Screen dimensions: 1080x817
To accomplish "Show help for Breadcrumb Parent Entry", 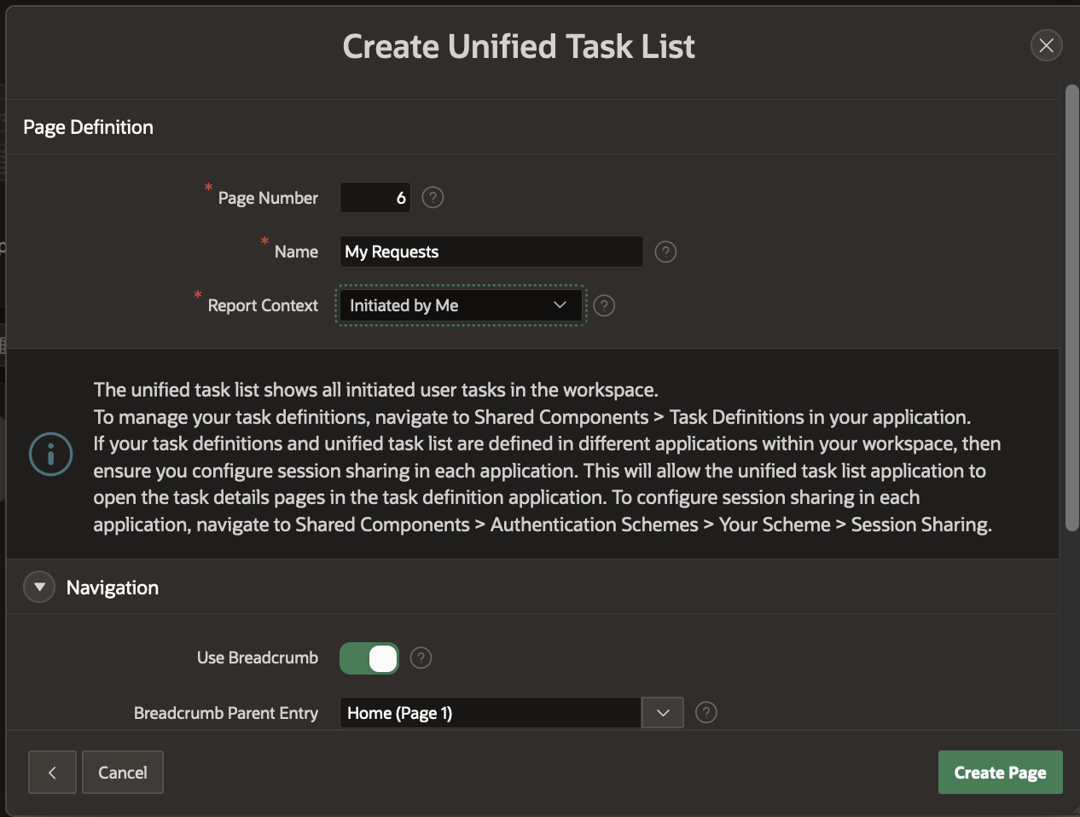I will tap(706, 712).
